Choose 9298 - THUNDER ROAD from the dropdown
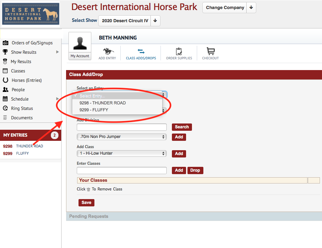322x248 pixels. 117,103
